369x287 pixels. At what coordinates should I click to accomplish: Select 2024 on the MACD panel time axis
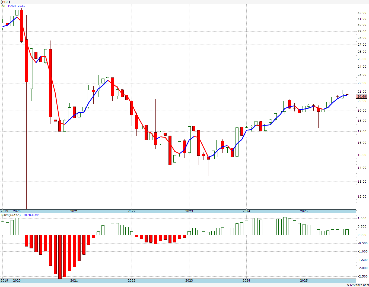tap(246, 280)
